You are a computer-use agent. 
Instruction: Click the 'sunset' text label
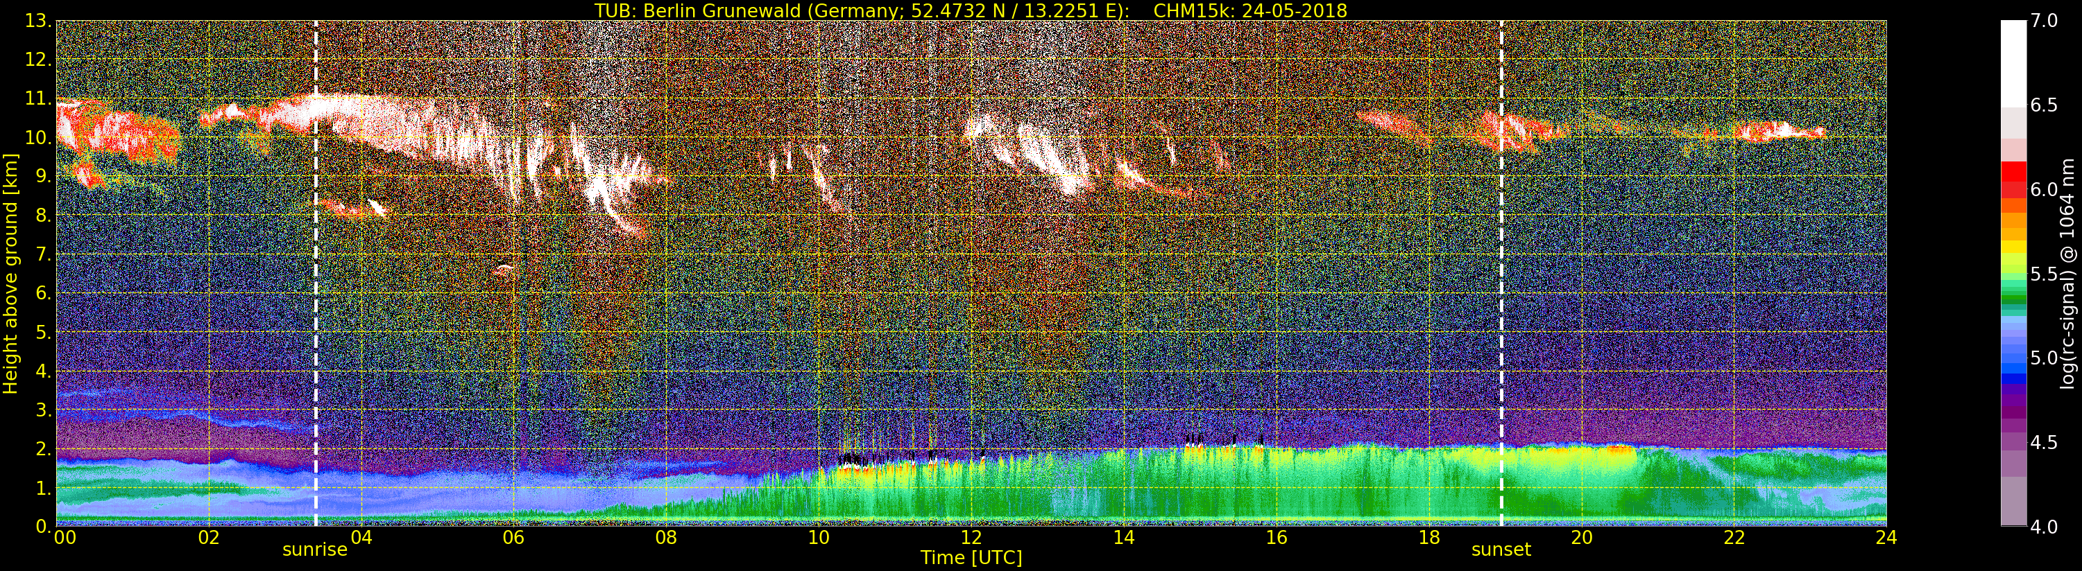coord(1501,550)
